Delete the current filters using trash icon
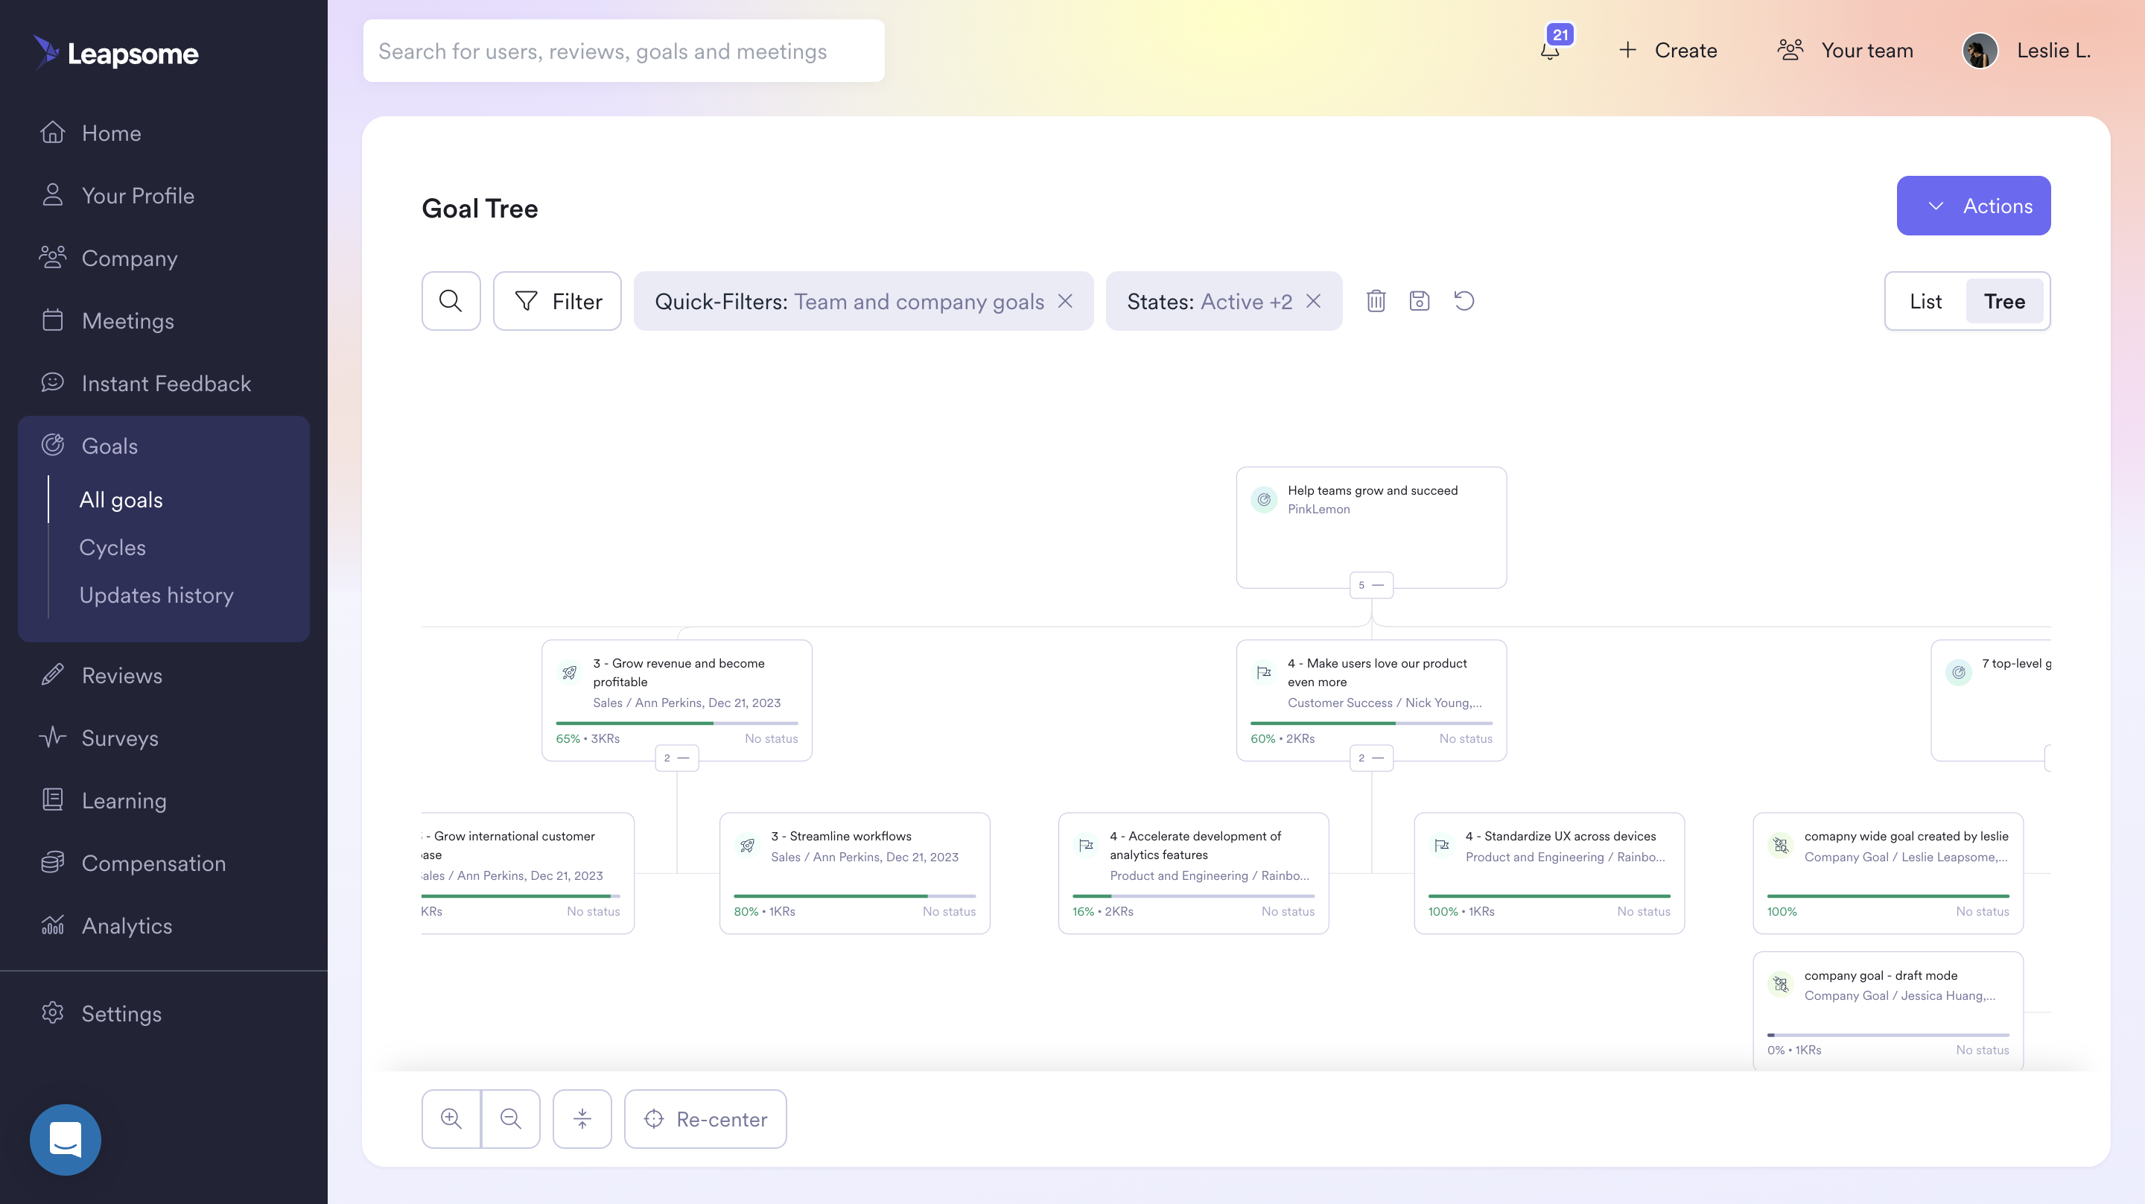 [1375, 301]
